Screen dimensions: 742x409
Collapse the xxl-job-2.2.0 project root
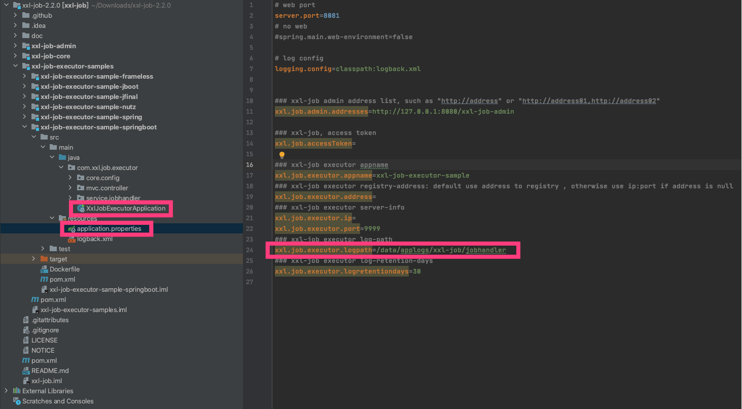pyautogui.click(x=7, y=6)
